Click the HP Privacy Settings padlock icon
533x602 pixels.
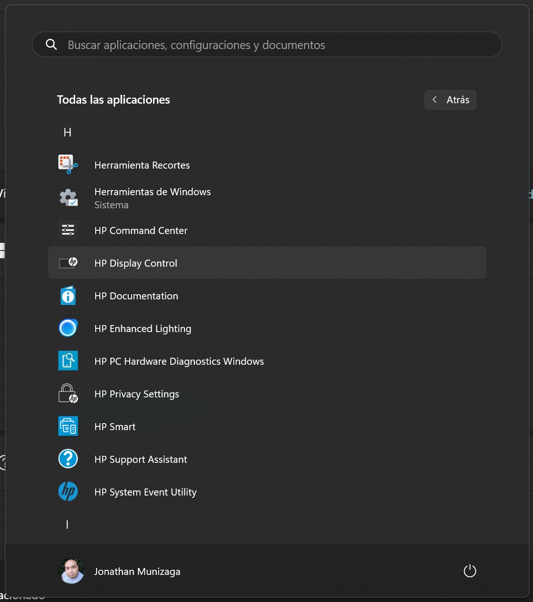click(68, 393)
